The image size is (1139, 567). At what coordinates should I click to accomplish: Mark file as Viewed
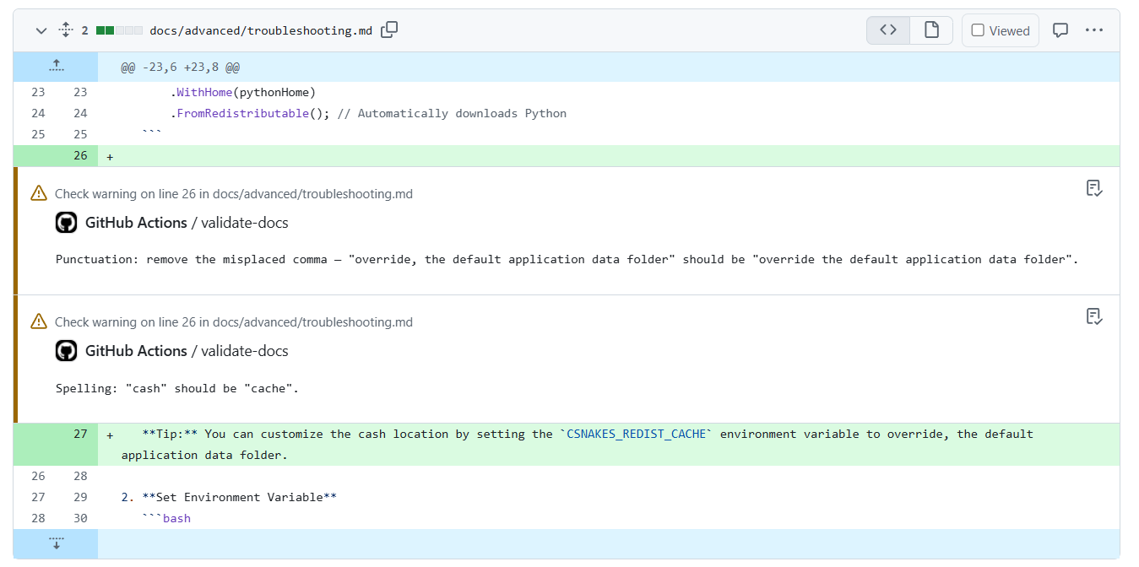[1001, 30]
